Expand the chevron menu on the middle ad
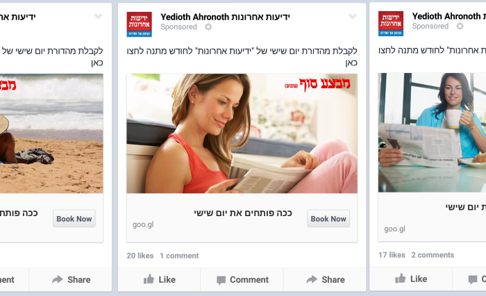 [353, 17]
